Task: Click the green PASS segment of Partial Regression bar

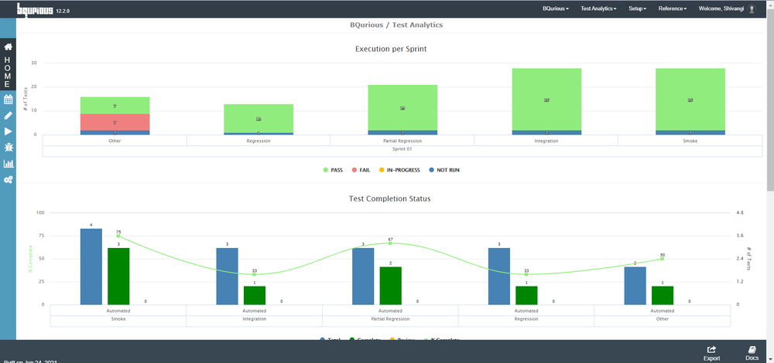Action: tap(402, 107)
